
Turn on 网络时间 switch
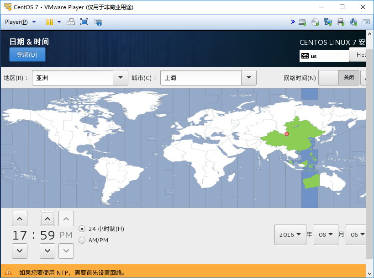(329, 77)
